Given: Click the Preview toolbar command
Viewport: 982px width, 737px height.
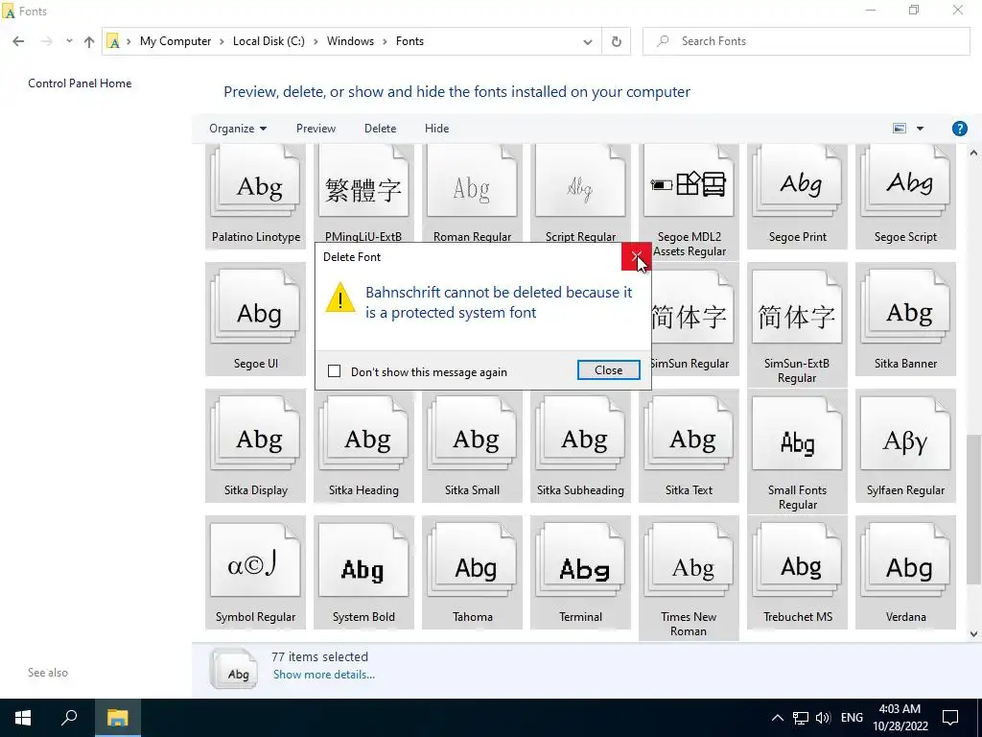Looking at the screenshot, I should coord(316,129).
